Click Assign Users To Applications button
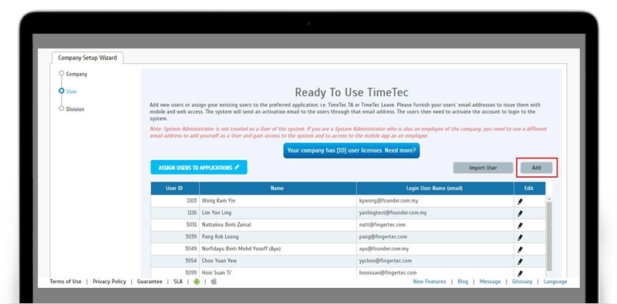This screenshot has width=617, height=304. coord(199,167)
